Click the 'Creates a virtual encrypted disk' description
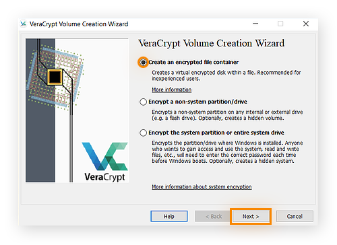 pos(226,75)
